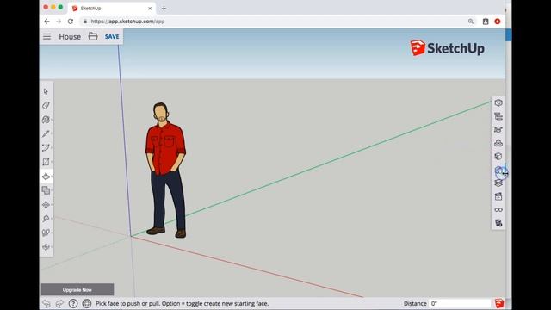Click the Upgrade Now button
The width and height of the screenshot is (551, 310).
pyautogui.click(x=77, y=290)
